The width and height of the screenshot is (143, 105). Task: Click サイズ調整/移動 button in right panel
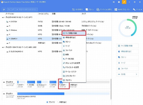coord(128,46)
